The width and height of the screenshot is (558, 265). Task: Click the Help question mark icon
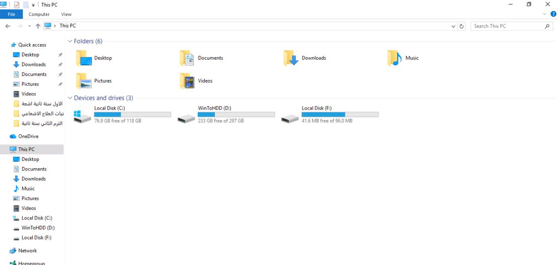553,14
